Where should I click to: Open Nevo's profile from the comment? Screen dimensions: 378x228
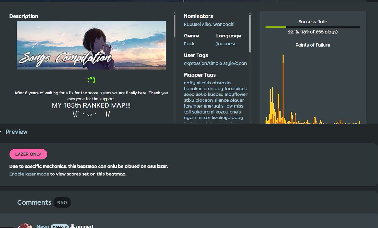tap(43, 226)
